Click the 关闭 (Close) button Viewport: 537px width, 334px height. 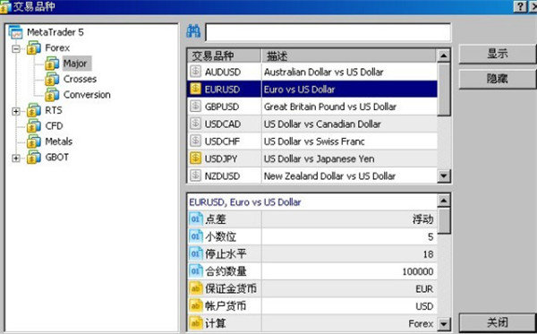pyautogui.click(x=498, y=322)
